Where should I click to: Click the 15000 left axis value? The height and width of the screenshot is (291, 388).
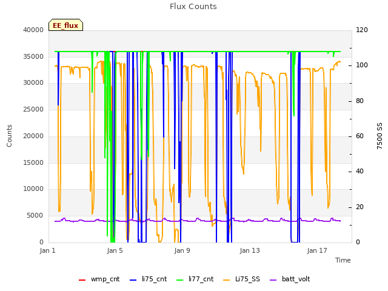(33, 162)
